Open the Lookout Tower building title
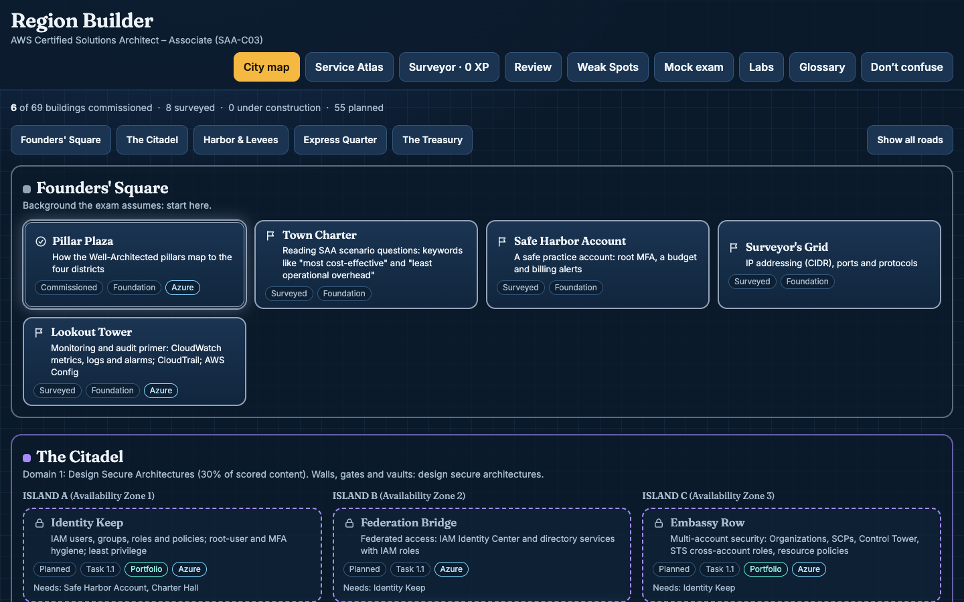The image size is (964, 602). click(x=92, y=332)
